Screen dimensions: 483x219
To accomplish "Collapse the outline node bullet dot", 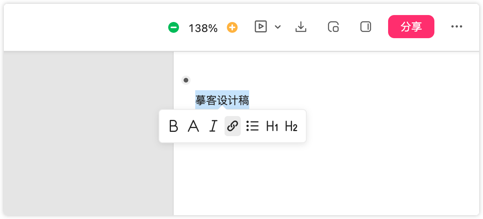I will coord(186,80).
